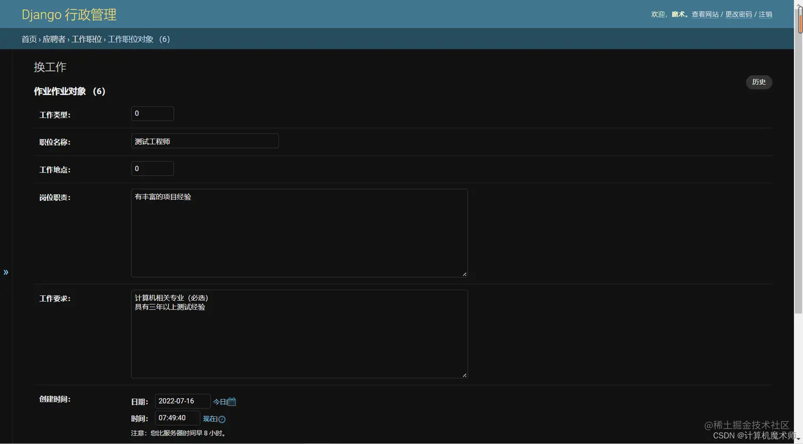Screen dimensions: 803x444
Task: Click the 工作类型 label
Action: pos(55,115)
